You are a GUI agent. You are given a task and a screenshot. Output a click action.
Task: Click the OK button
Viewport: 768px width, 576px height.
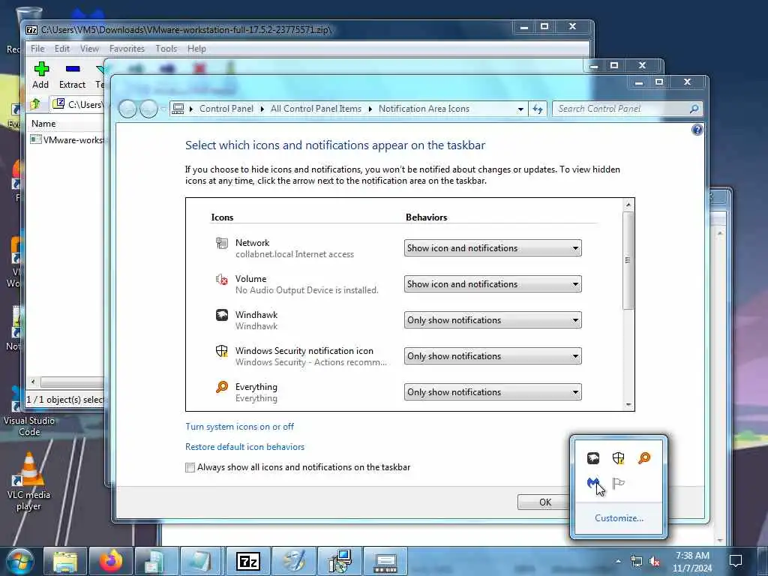(544, 502)
